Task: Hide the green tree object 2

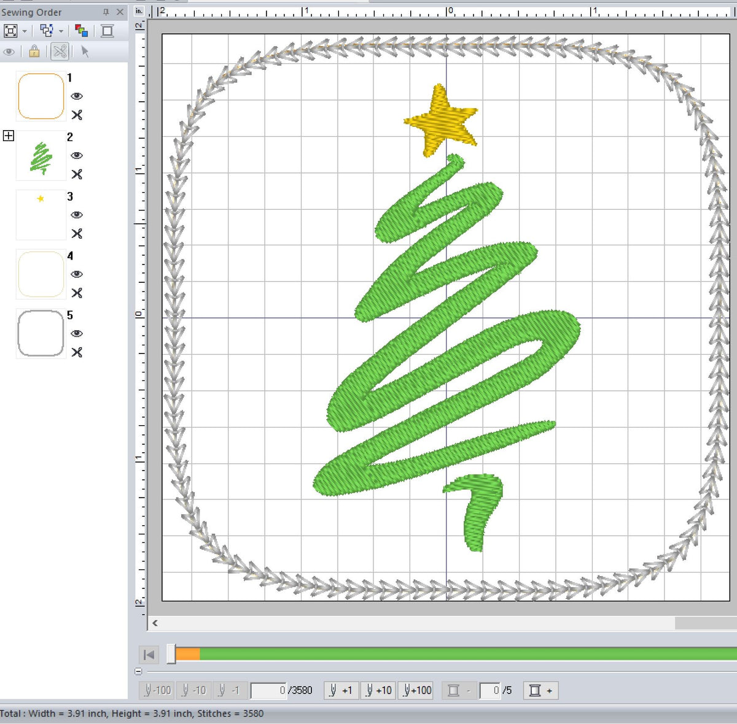Action: click(76, 156)
